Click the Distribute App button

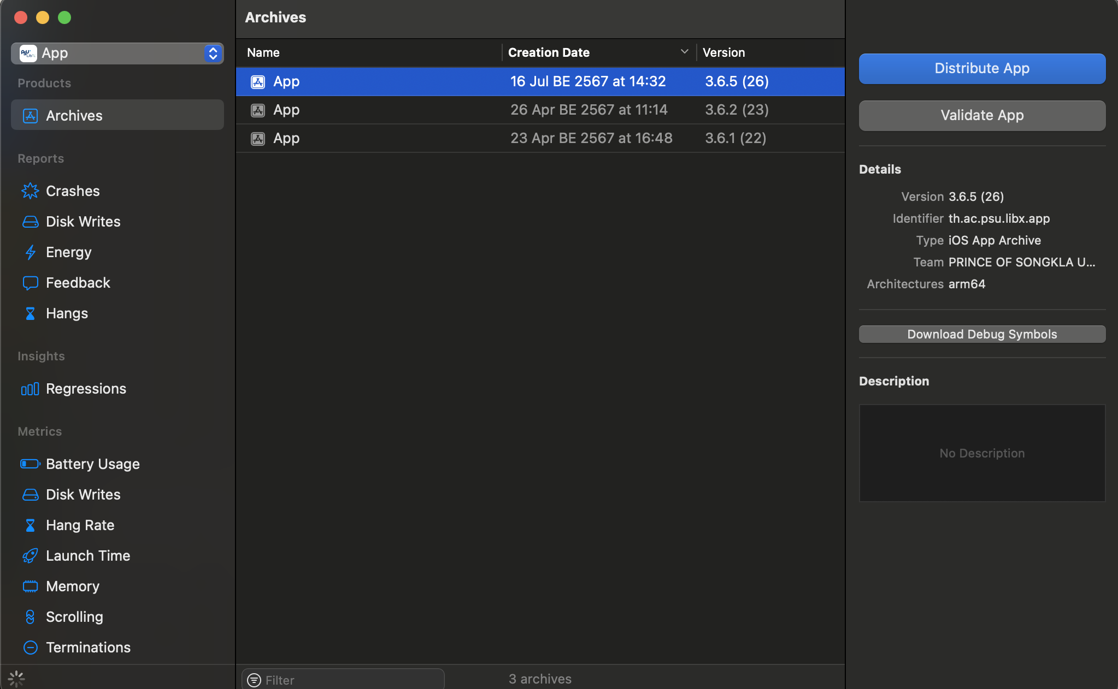pyautogui.click(x=982, y=68)
